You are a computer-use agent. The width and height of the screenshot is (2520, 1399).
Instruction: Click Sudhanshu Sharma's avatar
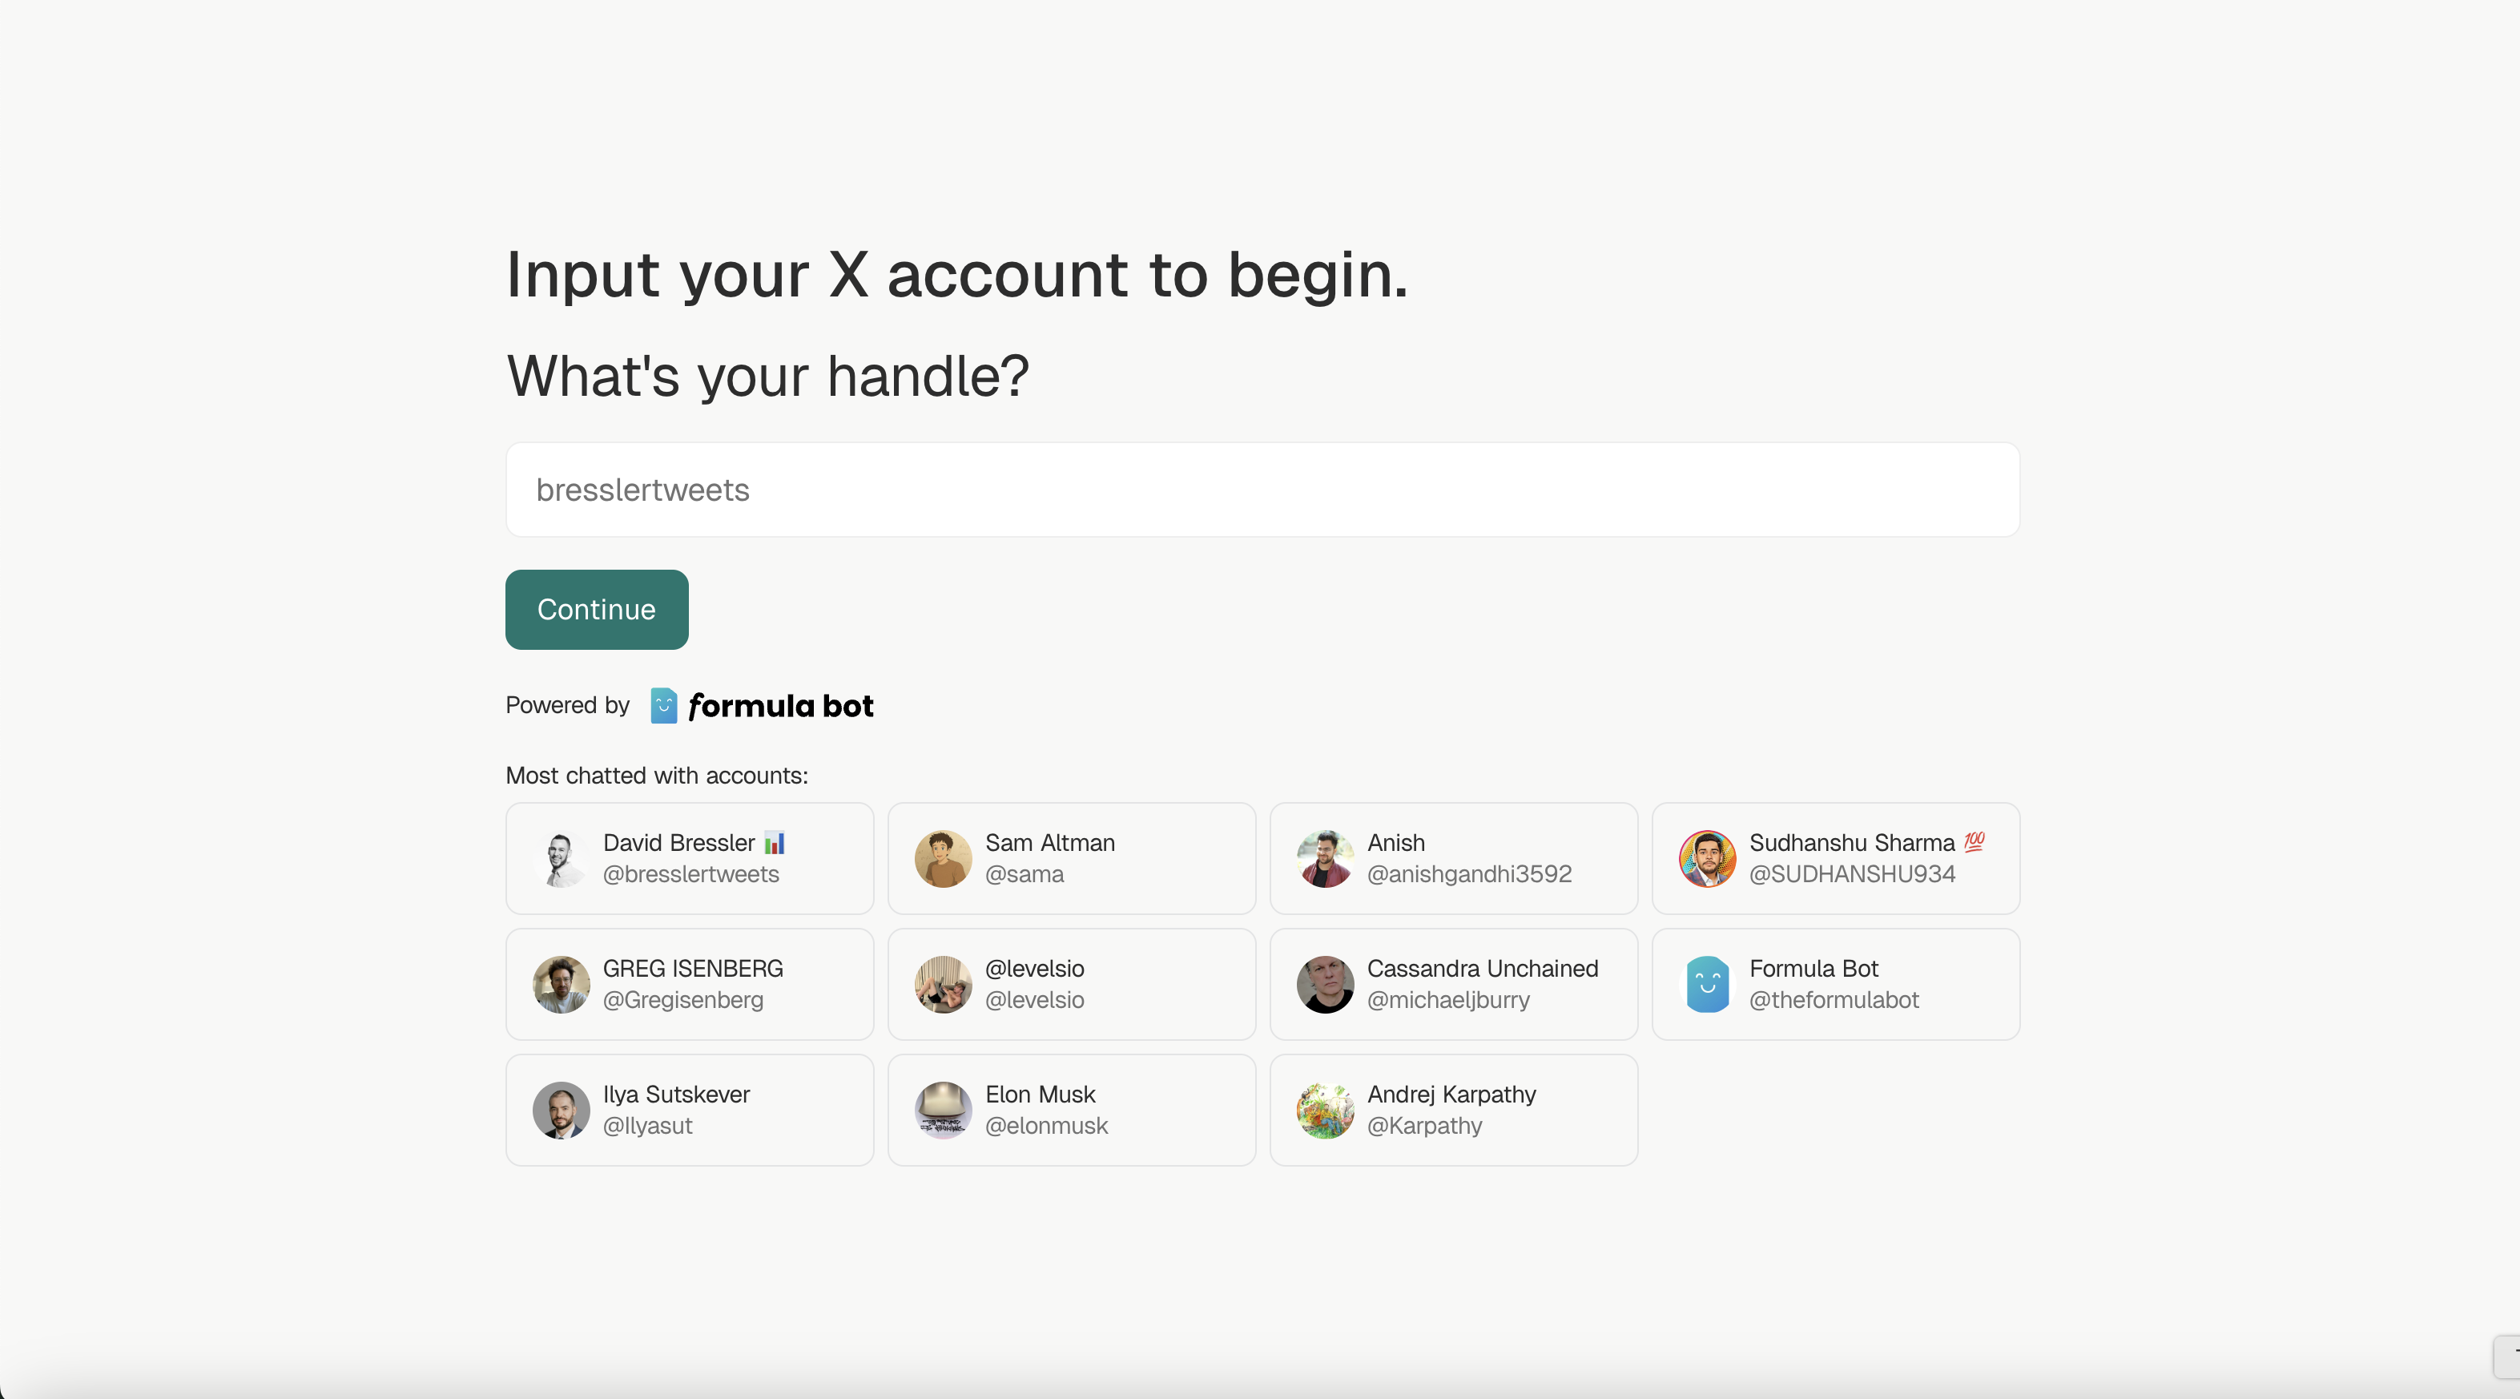pos(1706,859)
